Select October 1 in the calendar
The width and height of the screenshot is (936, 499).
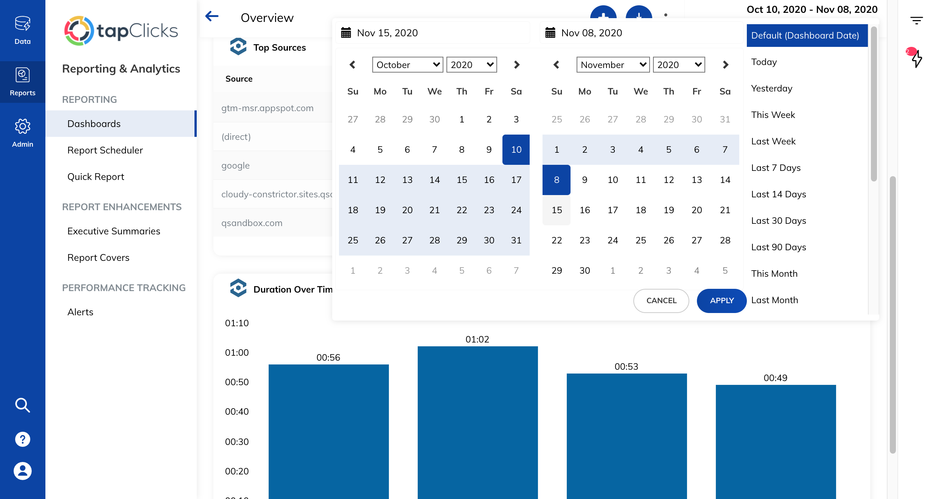tap(462, 119)
